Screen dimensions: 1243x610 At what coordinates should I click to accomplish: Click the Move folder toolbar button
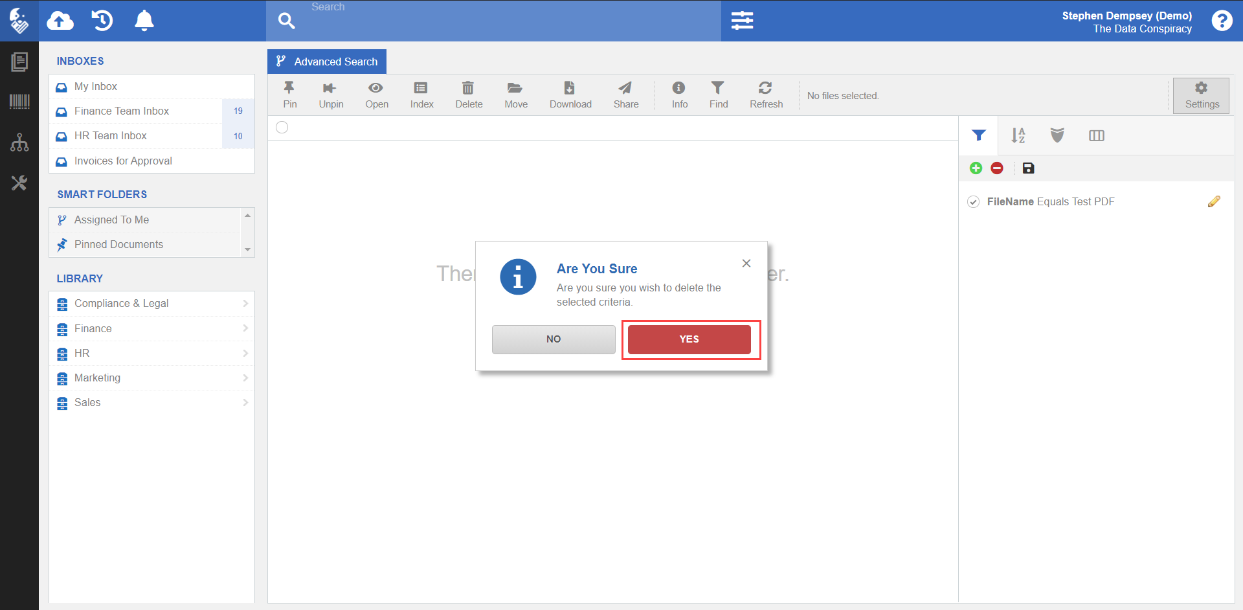pyautogui.click(x=516, y=95)
